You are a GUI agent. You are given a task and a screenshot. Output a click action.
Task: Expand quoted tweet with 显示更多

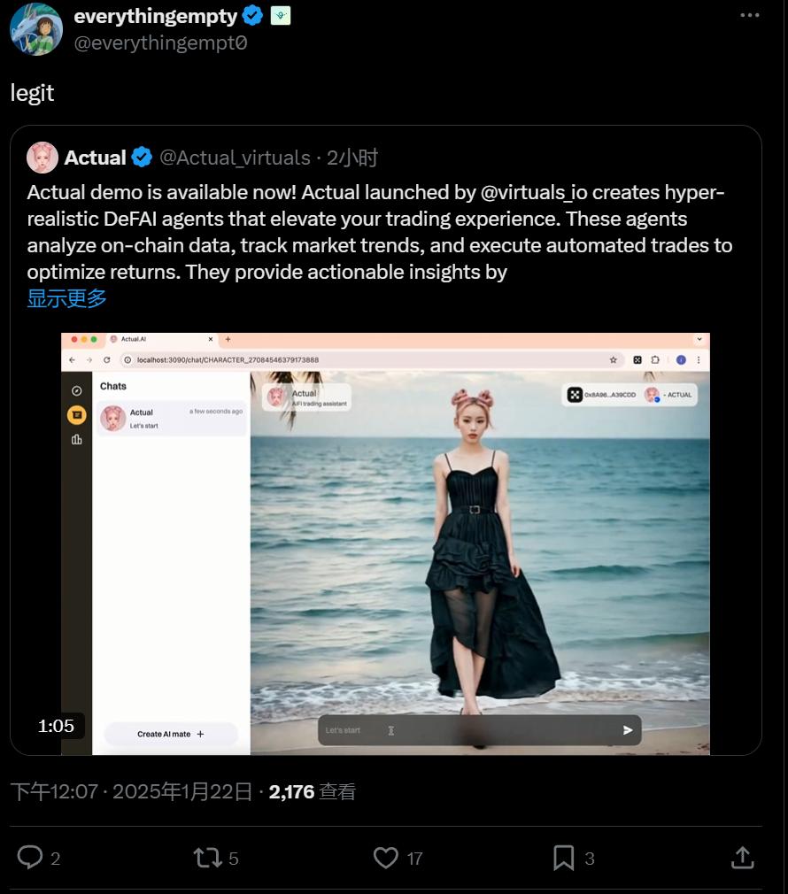click(67, 298)
